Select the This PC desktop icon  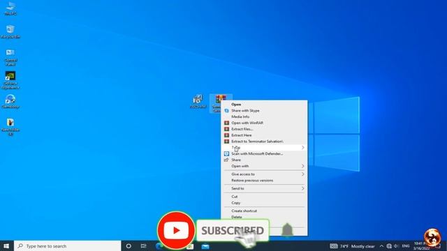pyautogui.click(x=10, y=8)
